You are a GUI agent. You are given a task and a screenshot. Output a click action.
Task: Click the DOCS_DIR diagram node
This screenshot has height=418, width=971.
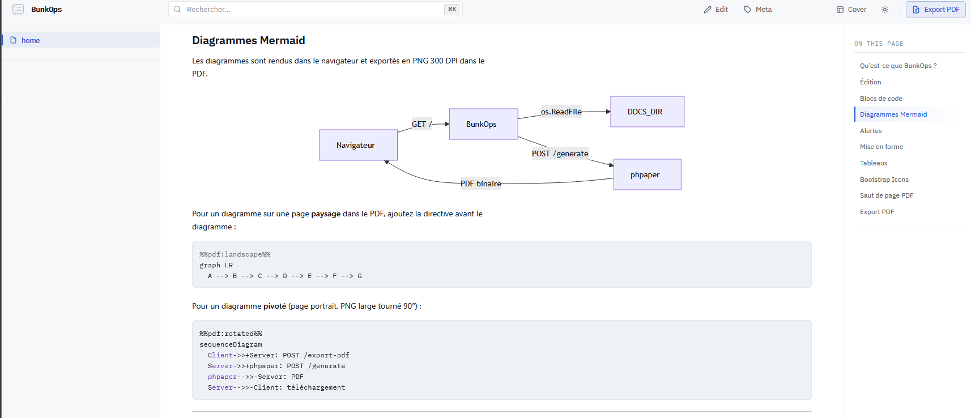647,112
